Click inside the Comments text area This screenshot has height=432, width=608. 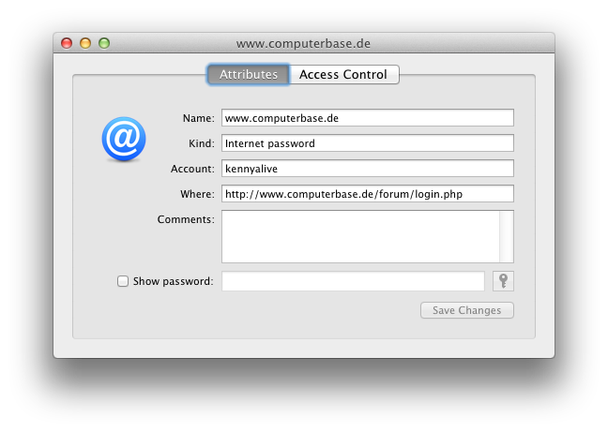click(x=360, y=236)
